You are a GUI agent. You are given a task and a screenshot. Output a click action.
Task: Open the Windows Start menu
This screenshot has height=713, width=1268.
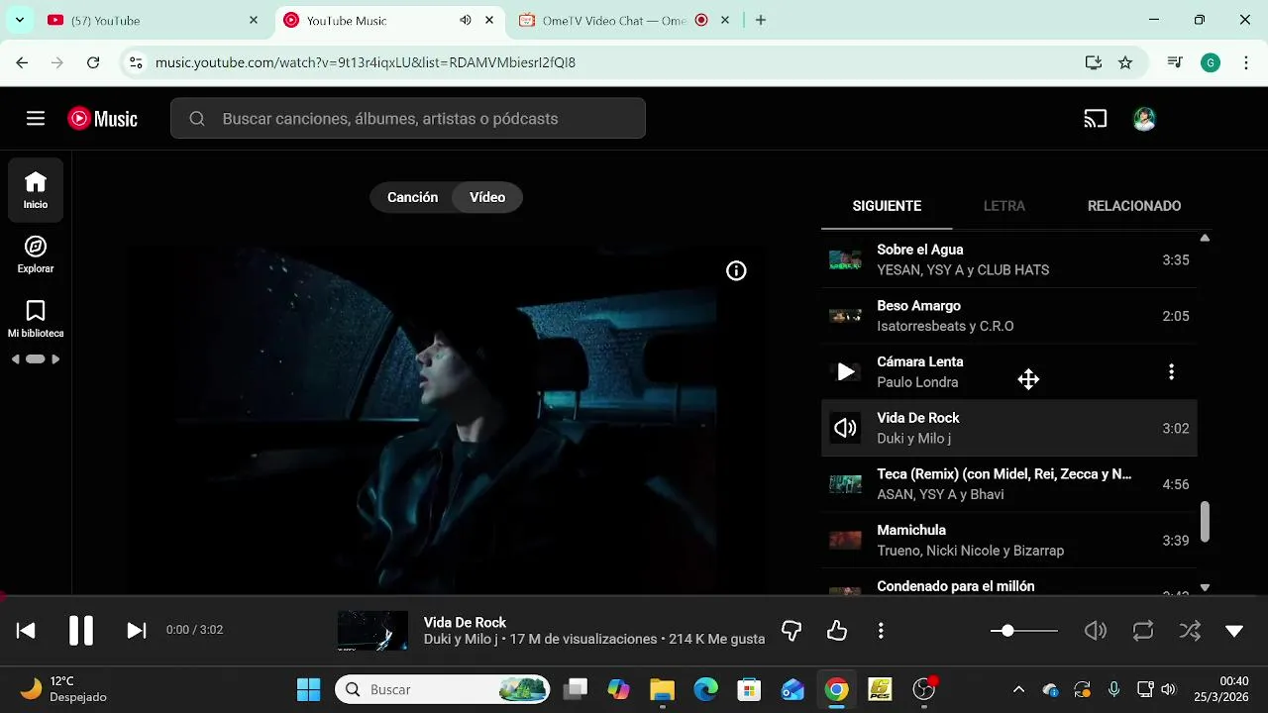(x=309, y=689)
